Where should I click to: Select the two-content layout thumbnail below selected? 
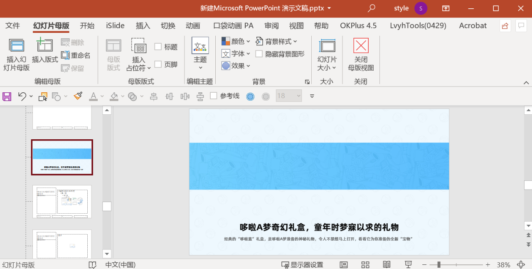point(62,202)
